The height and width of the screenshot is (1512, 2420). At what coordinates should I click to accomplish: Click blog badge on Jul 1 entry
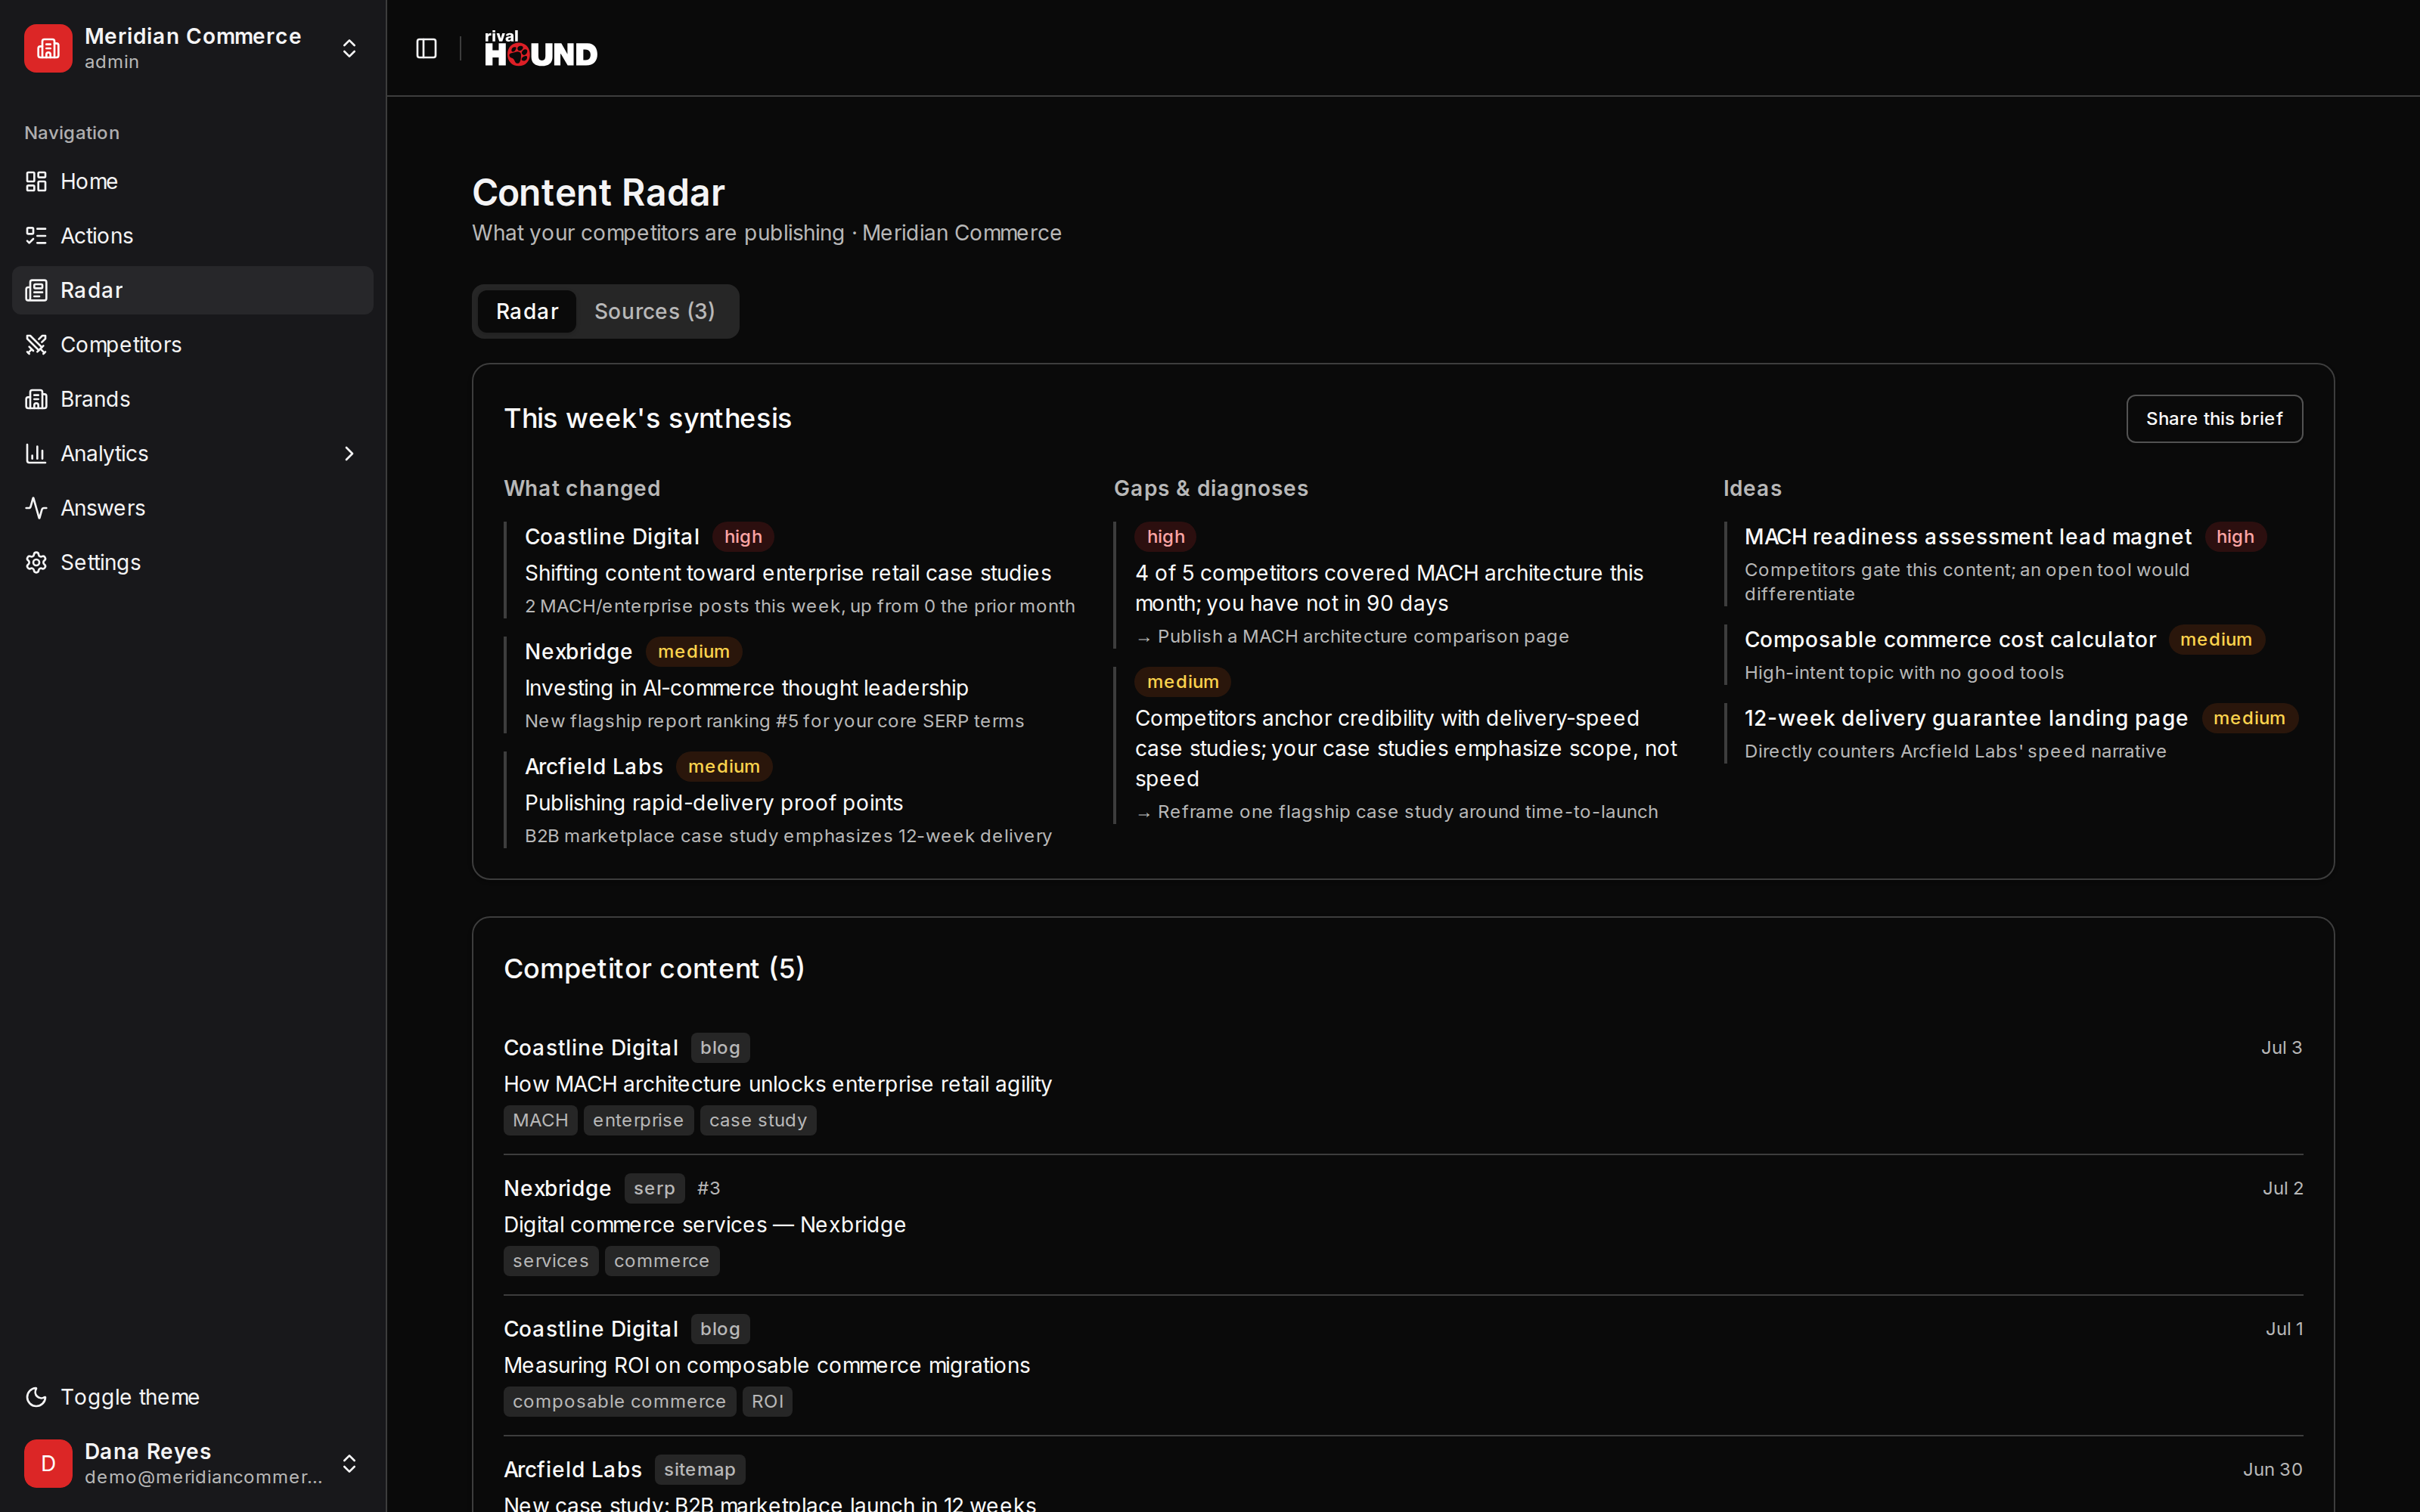720,1329
